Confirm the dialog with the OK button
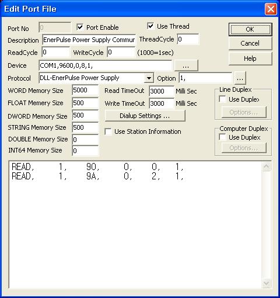 click(x=250, y=29)
